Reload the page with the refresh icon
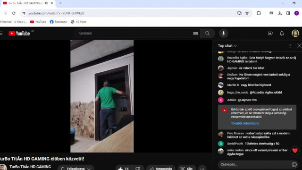This screenshot has width=302, height=170. (x=14, y=13)
